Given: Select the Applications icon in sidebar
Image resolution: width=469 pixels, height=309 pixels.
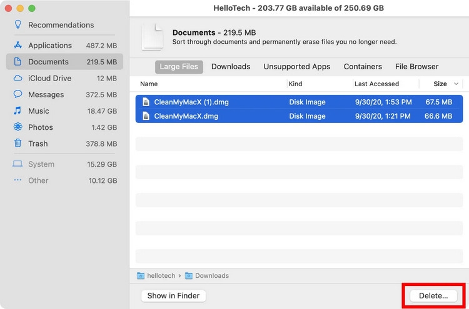Looking at the screenshot, I should [x=18, y=46].
